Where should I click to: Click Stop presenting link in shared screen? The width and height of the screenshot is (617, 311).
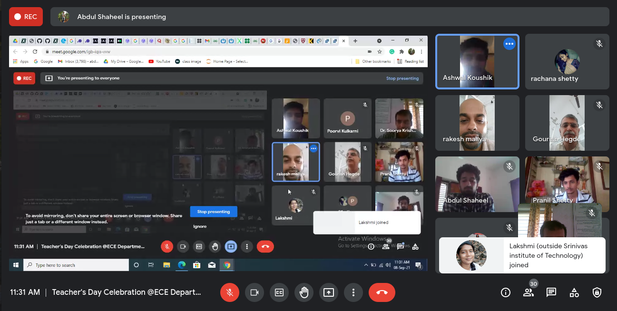pos(402,78)
